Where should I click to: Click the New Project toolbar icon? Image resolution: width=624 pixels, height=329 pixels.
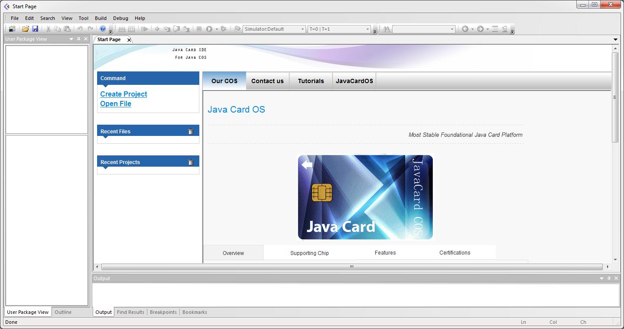12,29
